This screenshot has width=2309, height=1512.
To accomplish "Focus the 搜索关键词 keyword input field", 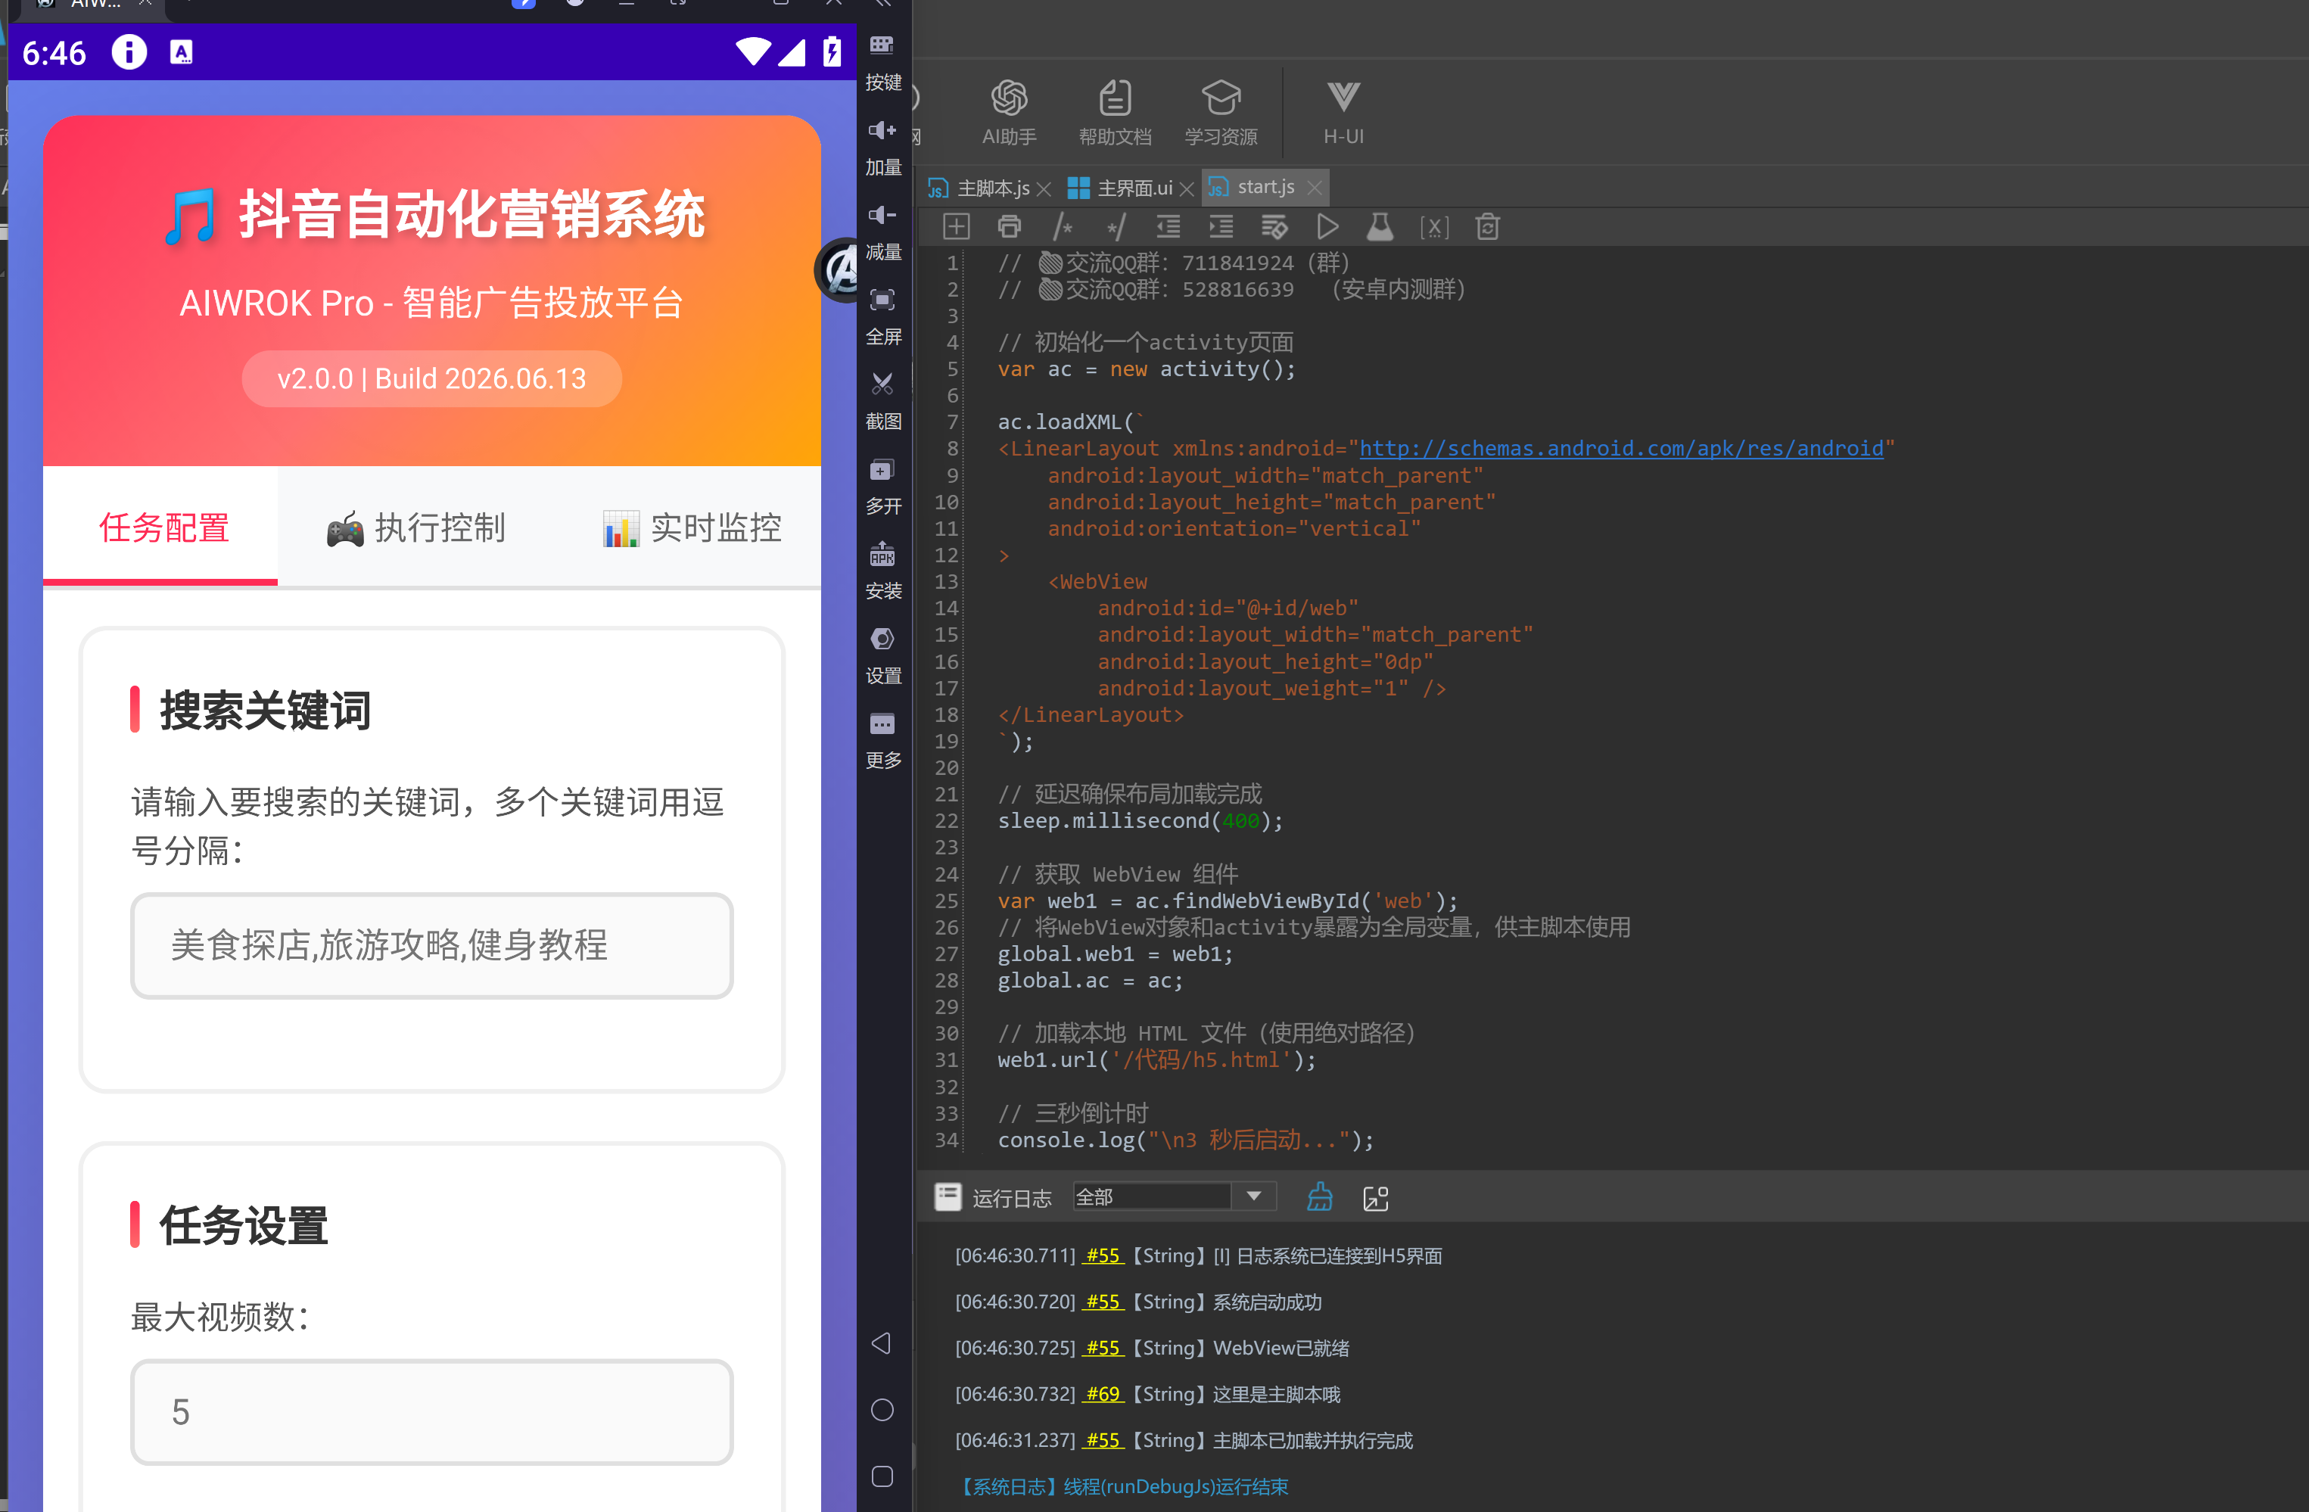I will pyautogui.click(x=431, y=944).
